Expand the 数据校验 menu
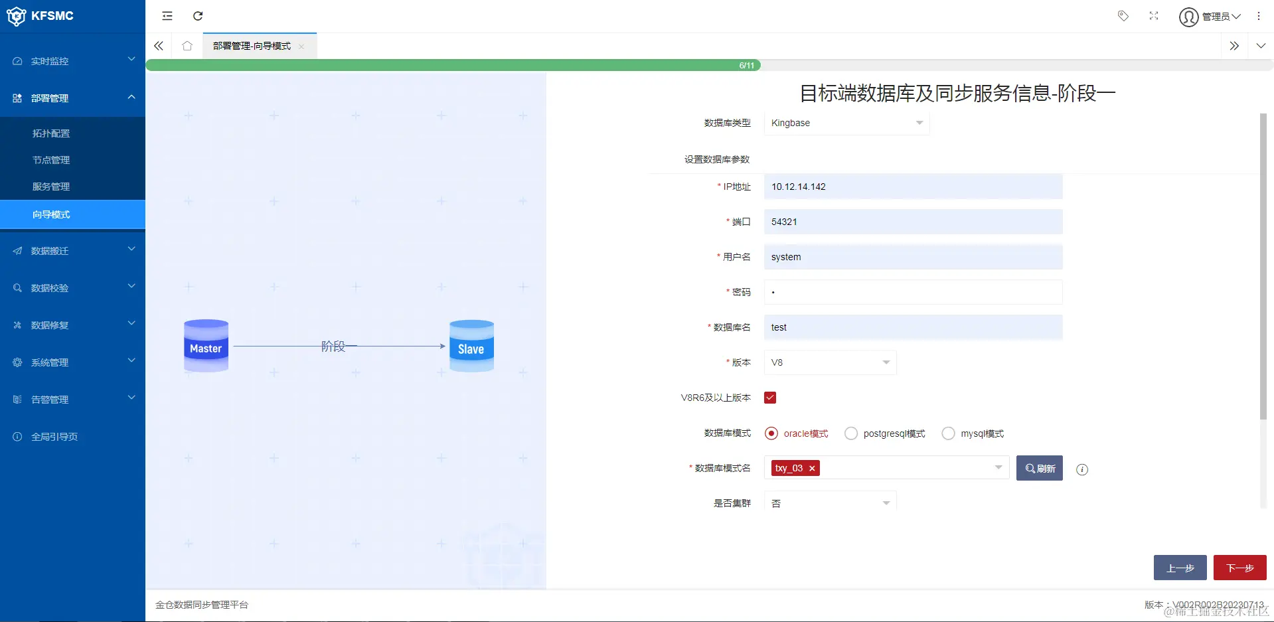 [x=131, y=287]
